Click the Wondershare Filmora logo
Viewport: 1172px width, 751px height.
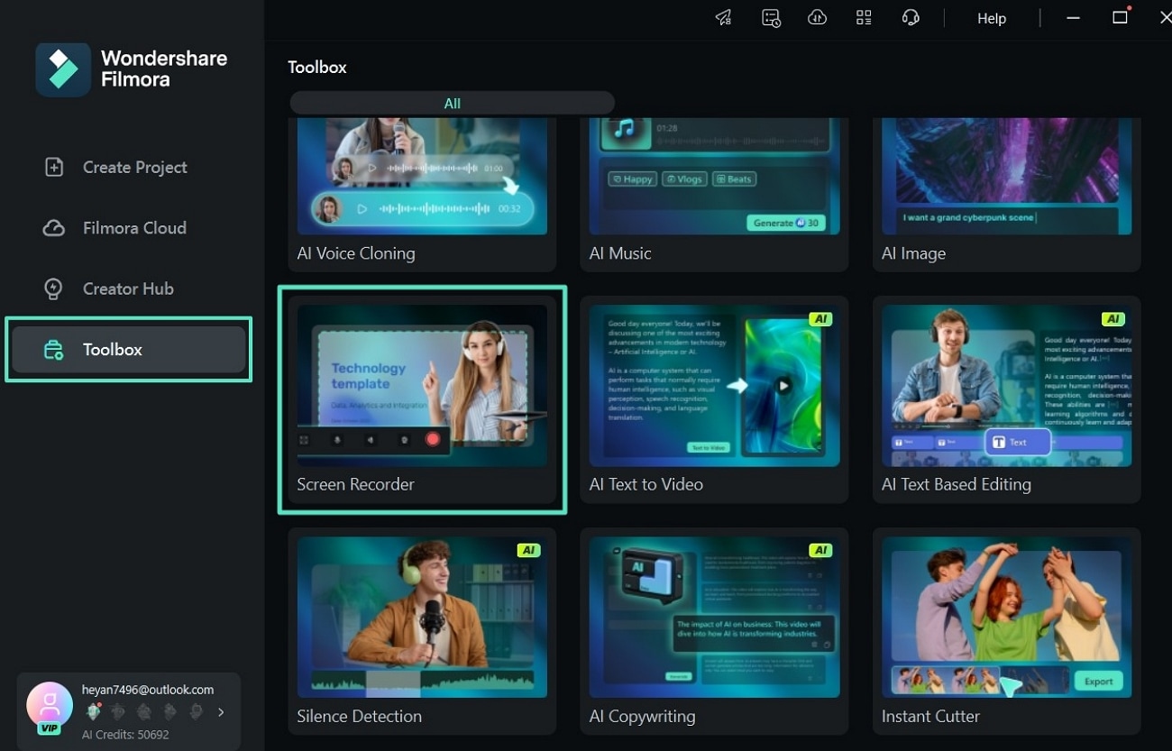132,69
